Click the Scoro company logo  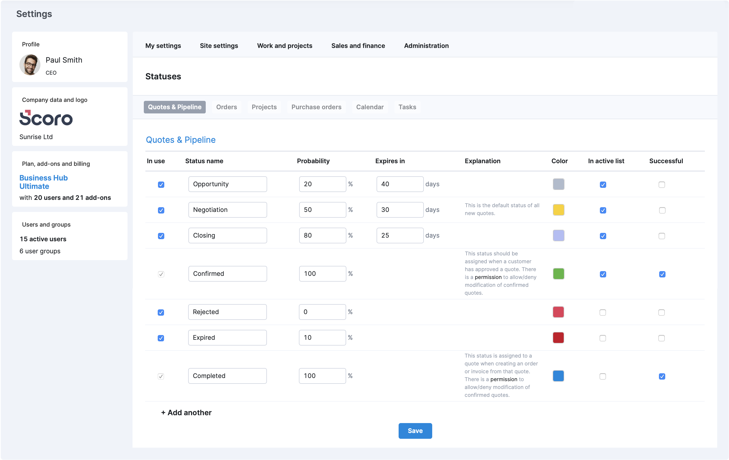(x=46, y=118)
